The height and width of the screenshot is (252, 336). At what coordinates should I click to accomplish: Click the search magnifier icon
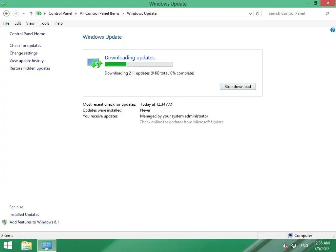click(327, 13)
